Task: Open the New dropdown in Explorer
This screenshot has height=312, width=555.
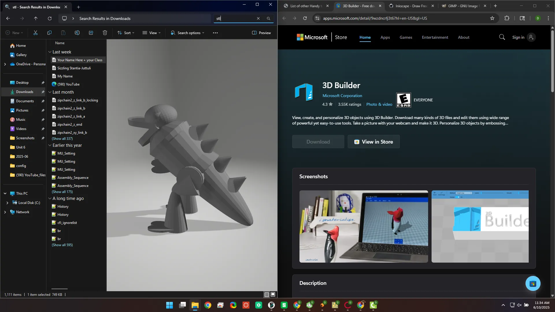Action: (14, 33)
